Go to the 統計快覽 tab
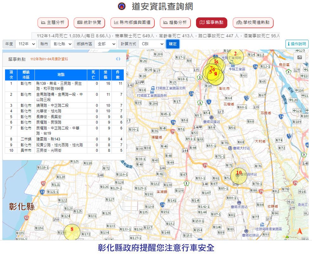Image resolution: width=312 pixels, height=254 pixels. 89,22
